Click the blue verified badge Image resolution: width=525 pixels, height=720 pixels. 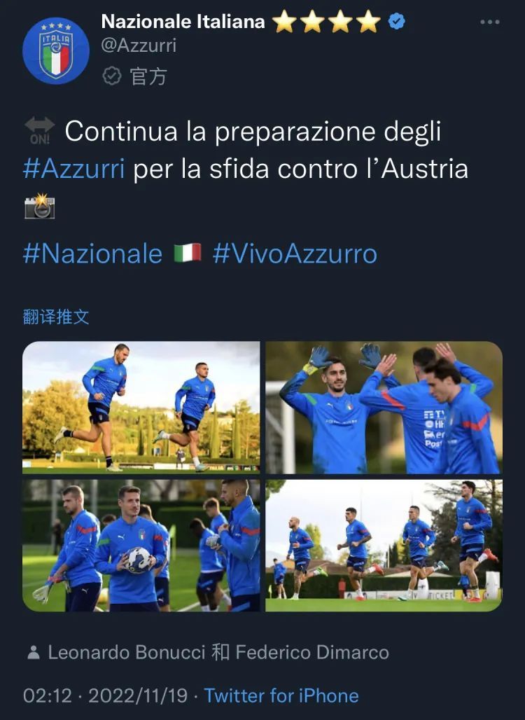(x=396, y=21)
